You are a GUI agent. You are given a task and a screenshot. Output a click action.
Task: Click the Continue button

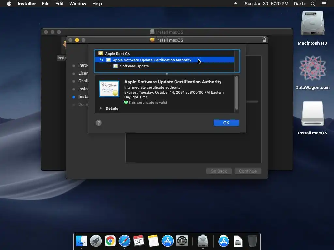click(248, 171)
